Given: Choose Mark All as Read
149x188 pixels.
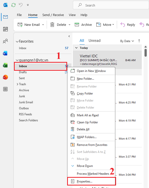Looking at the screenshot, I should pos(91,115).
